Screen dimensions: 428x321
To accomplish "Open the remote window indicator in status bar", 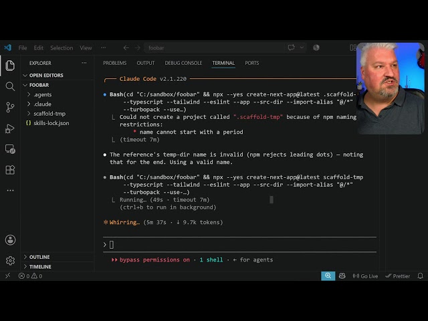I will pos(7,276).
